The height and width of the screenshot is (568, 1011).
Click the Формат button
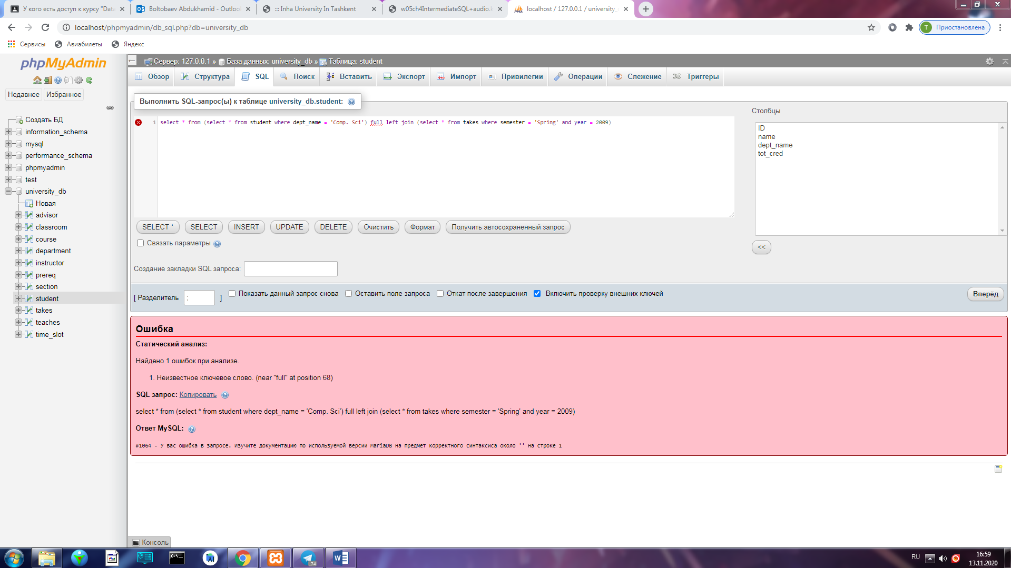pos(423,227)
